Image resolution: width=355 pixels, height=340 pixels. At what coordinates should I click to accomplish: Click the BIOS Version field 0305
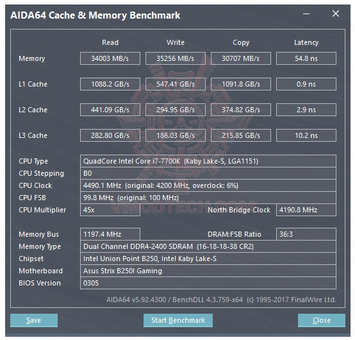(208, 283)
